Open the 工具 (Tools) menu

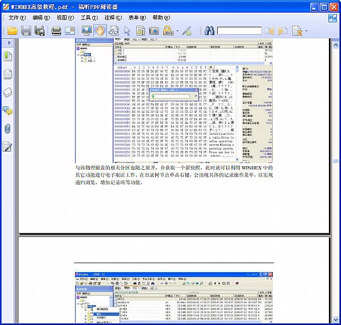(x=89, y=18)
